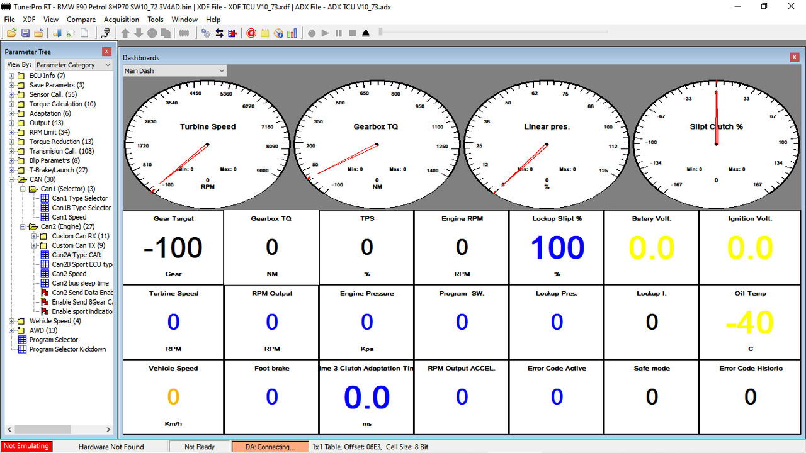The image size is (806, 453).
Task: Expand the Transmision Call. folder
Action: pyautogui.click(x=11, y=151)
